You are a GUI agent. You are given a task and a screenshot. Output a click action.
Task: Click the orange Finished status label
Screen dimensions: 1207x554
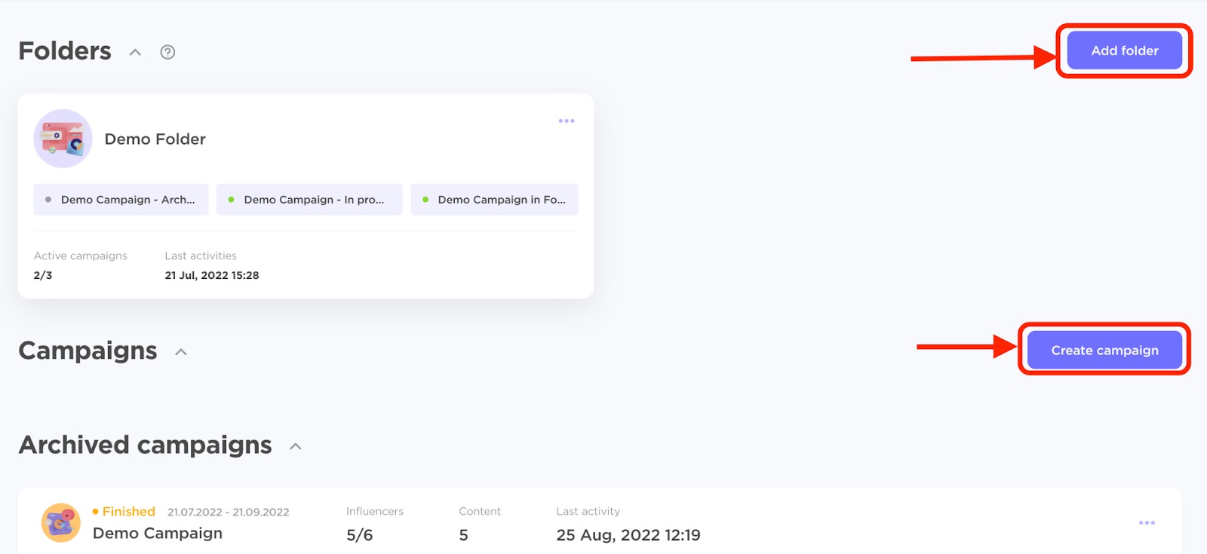[x=128, y=512]
